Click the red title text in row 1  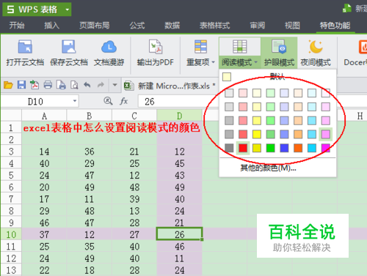(x=112, y=127)
